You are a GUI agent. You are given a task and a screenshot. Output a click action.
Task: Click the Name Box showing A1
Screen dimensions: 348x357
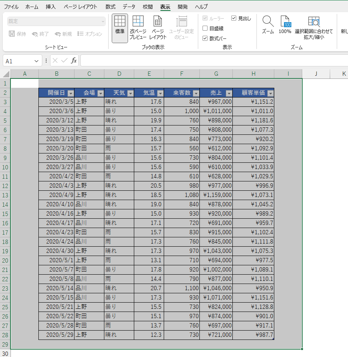click(x=19, y=61)
